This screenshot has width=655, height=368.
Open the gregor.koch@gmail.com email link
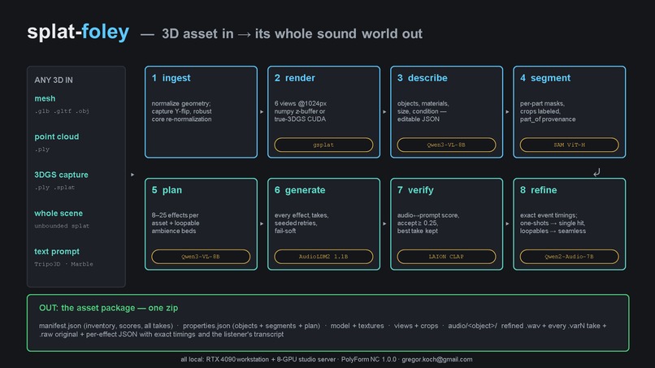click(x=437, y=359)
